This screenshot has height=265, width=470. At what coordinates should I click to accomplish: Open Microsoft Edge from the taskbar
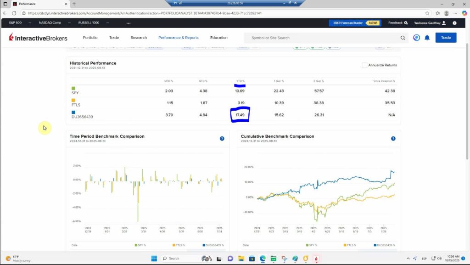click(x=263, y=258)
